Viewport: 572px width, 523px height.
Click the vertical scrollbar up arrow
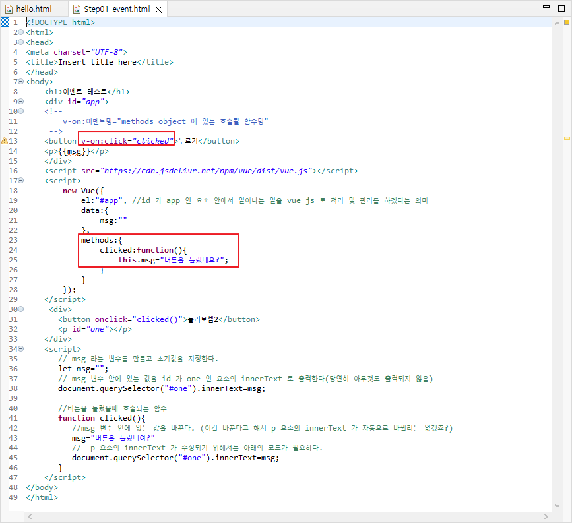557,23
